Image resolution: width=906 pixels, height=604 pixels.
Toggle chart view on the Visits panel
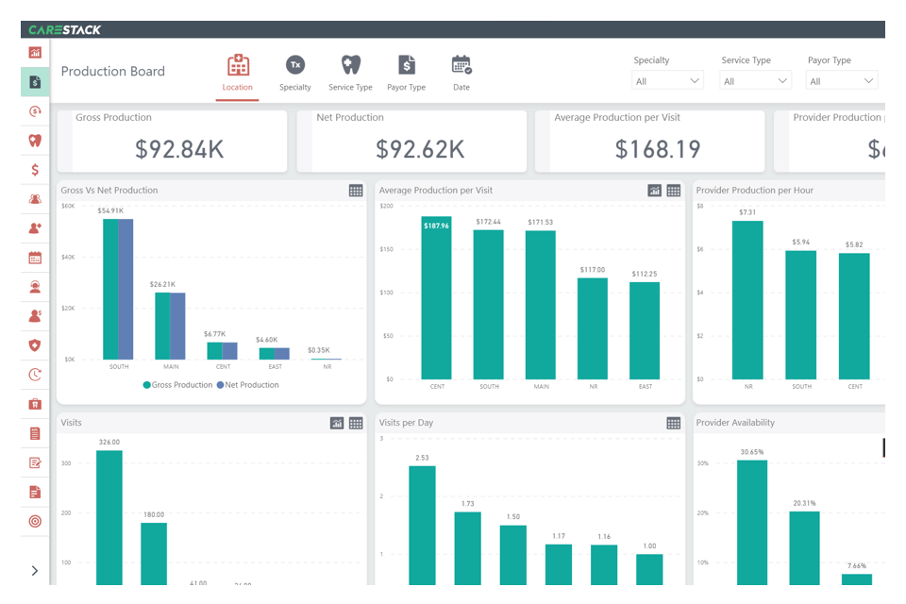click(x=337, y=423)
